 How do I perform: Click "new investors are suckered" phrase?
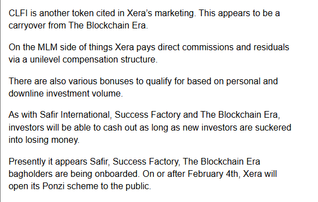pyautogui.click(x=237, y=128)
